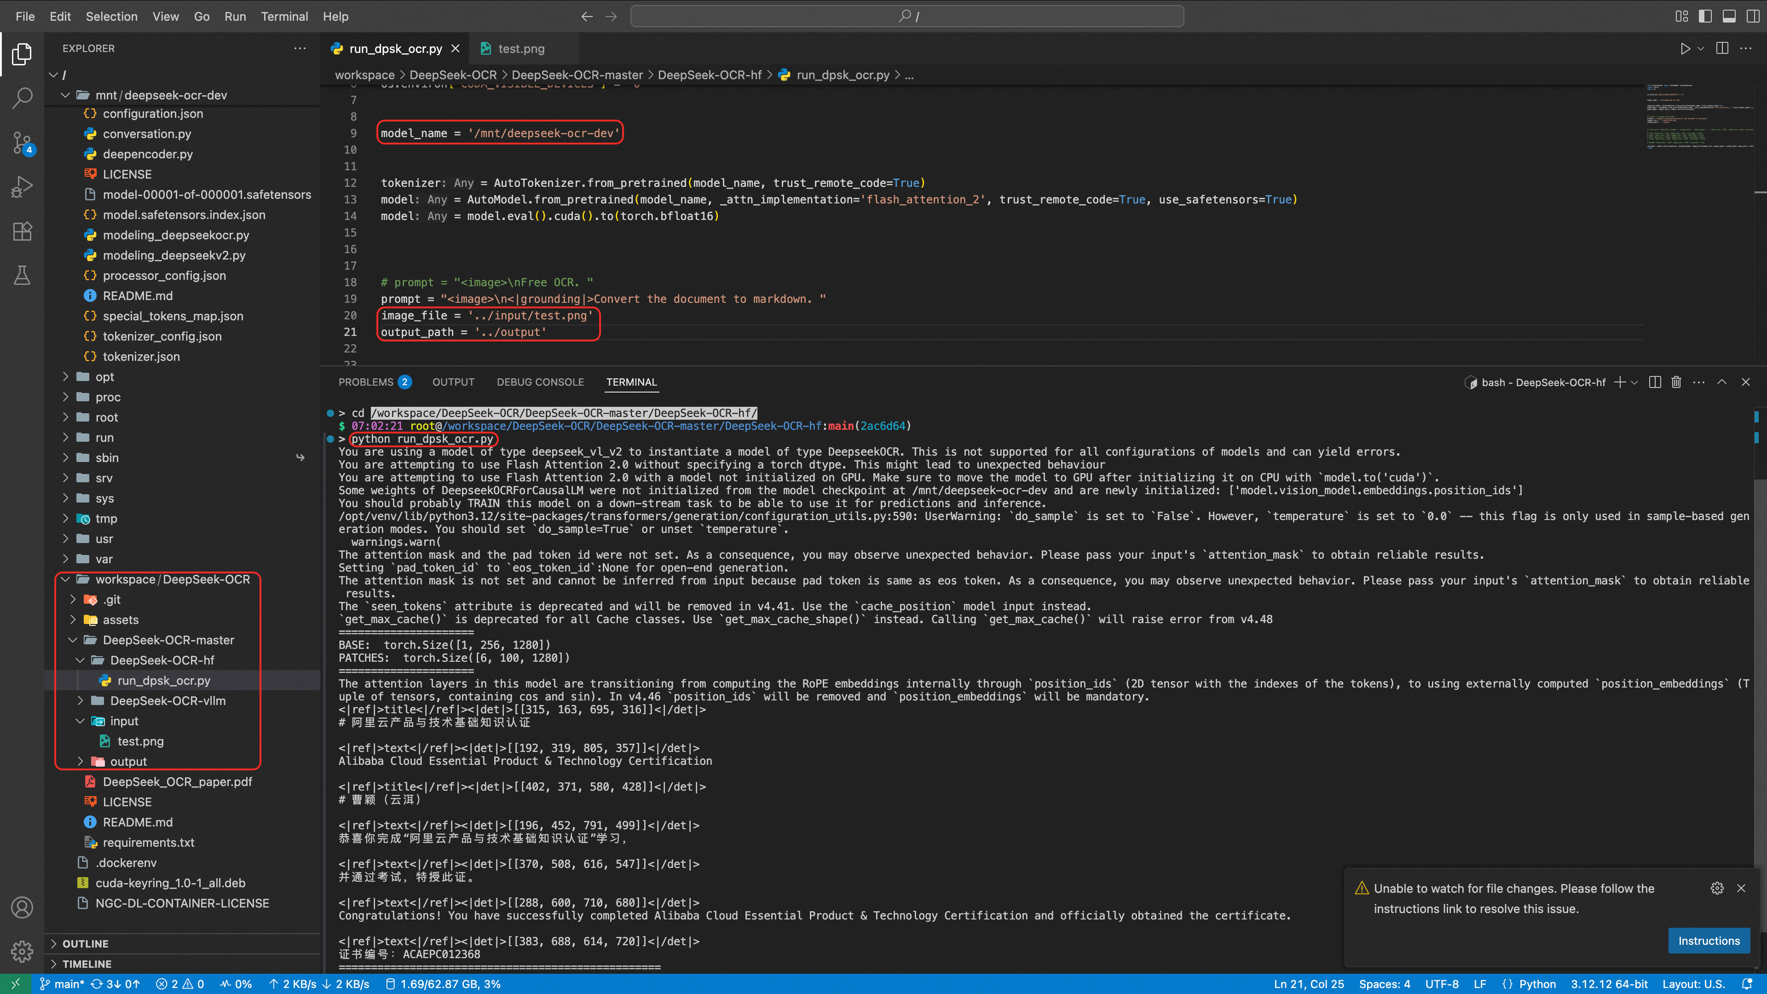Screen dimensions: 1767x994
Task: Toggle the bottom panel visibility
Action: (1729, 17)
